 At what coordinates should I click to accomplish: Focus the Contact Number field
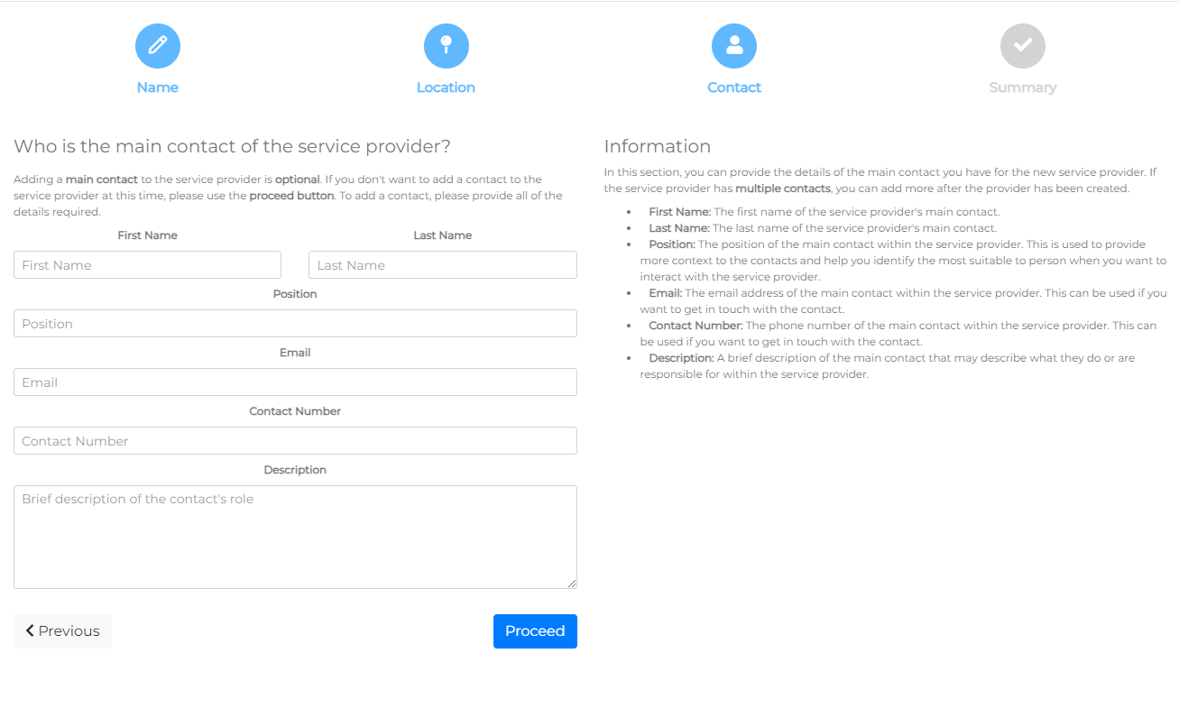pos(295,441)
